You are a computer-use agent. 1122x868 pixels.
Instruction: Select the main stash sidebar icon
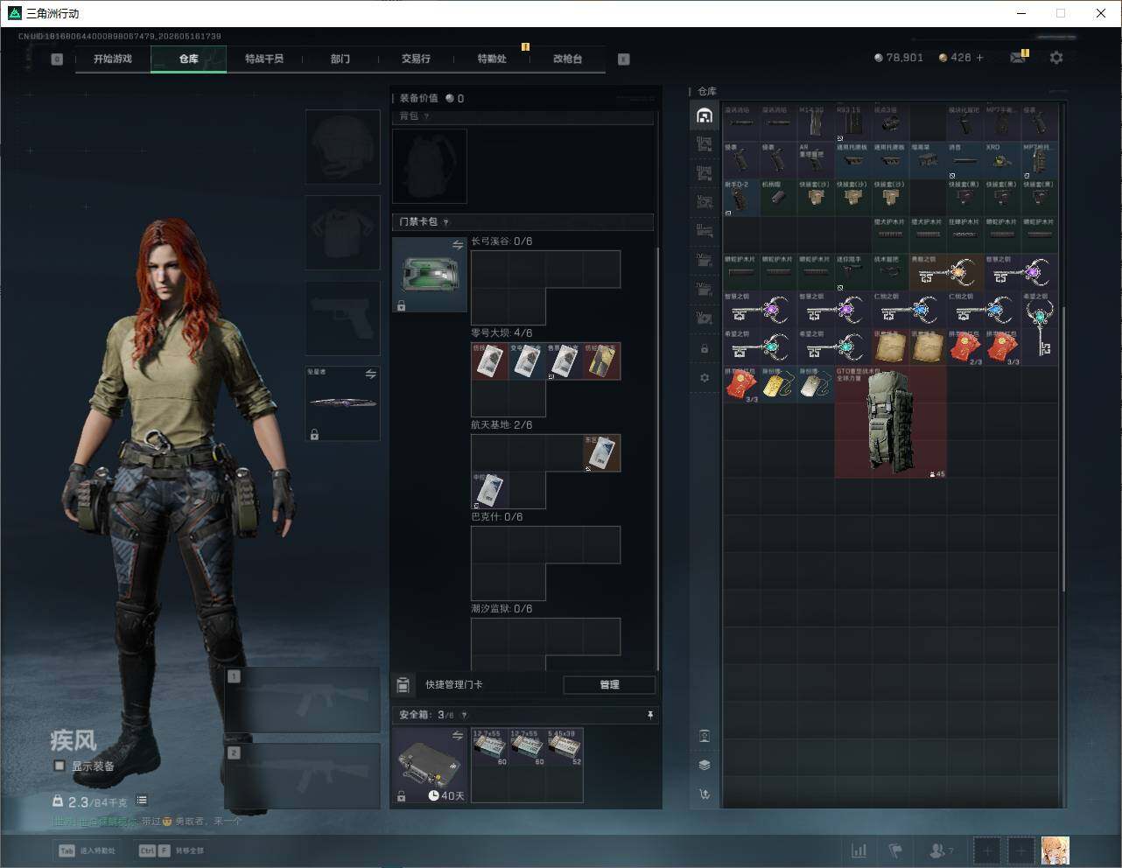point(705,115)
